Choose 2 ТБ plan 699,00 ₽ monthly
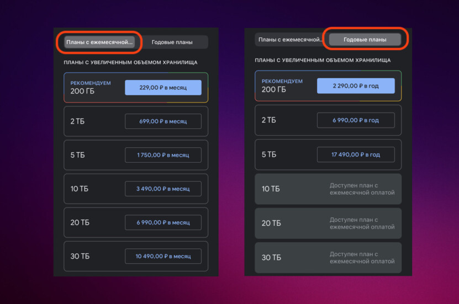The width and height of the screenshot is (459, 304). [x=163, y=121]
